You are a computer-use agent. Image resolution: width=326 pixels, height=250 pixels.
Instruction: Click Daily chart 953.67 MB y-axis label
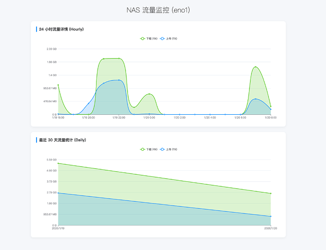pos(50,214)
